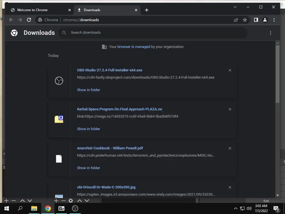Screen dimensions: 285x214
Task: Open the Windows Start menu
Action: [x=7, y=208]
